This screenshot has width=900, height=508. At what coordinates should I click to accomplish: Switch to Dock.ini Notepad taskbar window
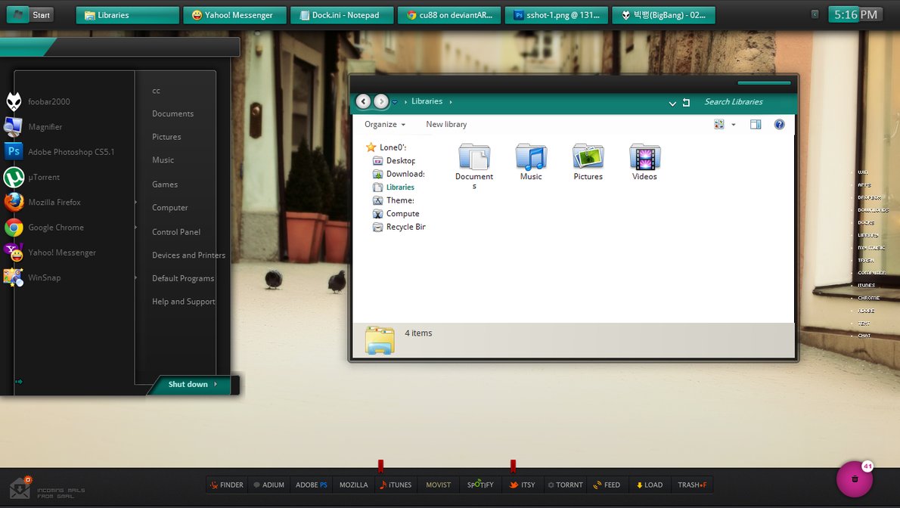coord(342,15)
